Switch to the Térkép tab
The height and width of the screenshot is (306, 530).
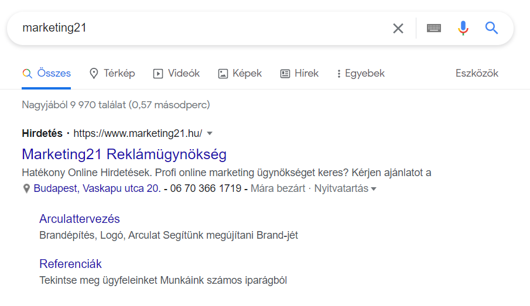(112, 74)
